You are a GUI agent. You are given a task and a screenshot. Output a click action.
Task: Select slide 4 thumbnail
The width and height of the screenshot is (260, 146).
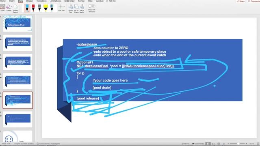click(18, 81)
